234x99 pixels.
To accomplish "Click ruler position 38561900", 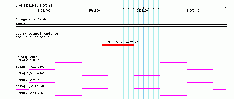I will (143, 11).
